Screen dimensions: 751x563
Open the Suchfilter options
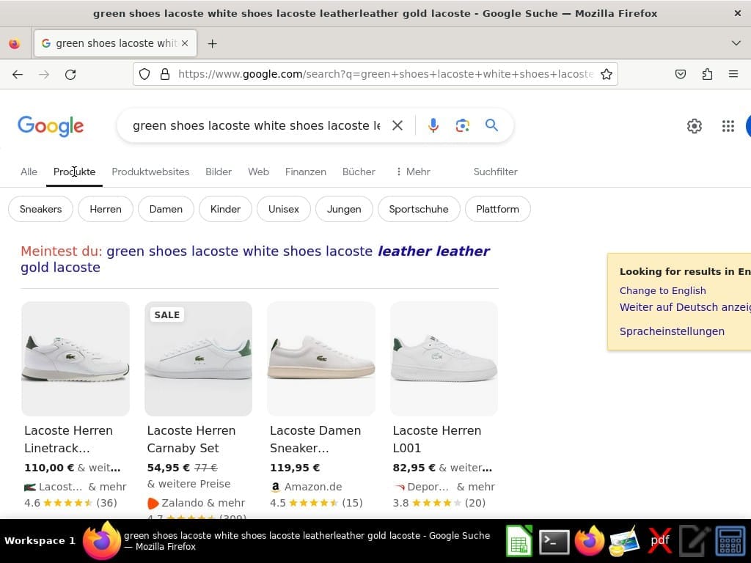coord(495,172)
